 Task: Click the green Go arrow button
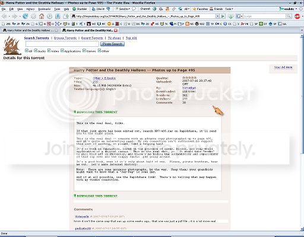pyautogui.click(x=223, y=16)
